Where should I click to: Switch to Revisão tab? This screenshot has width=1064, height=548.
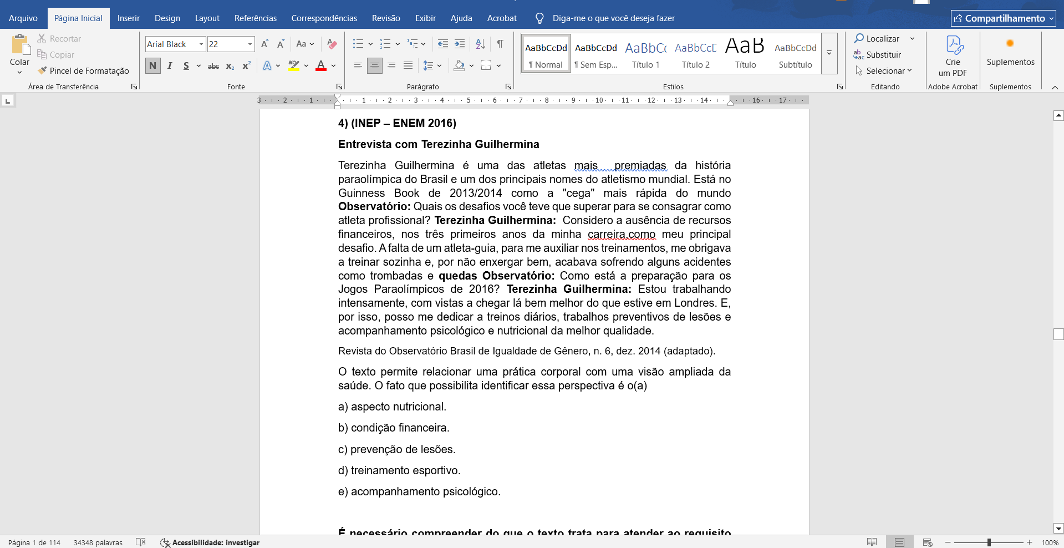click(386, 18)
